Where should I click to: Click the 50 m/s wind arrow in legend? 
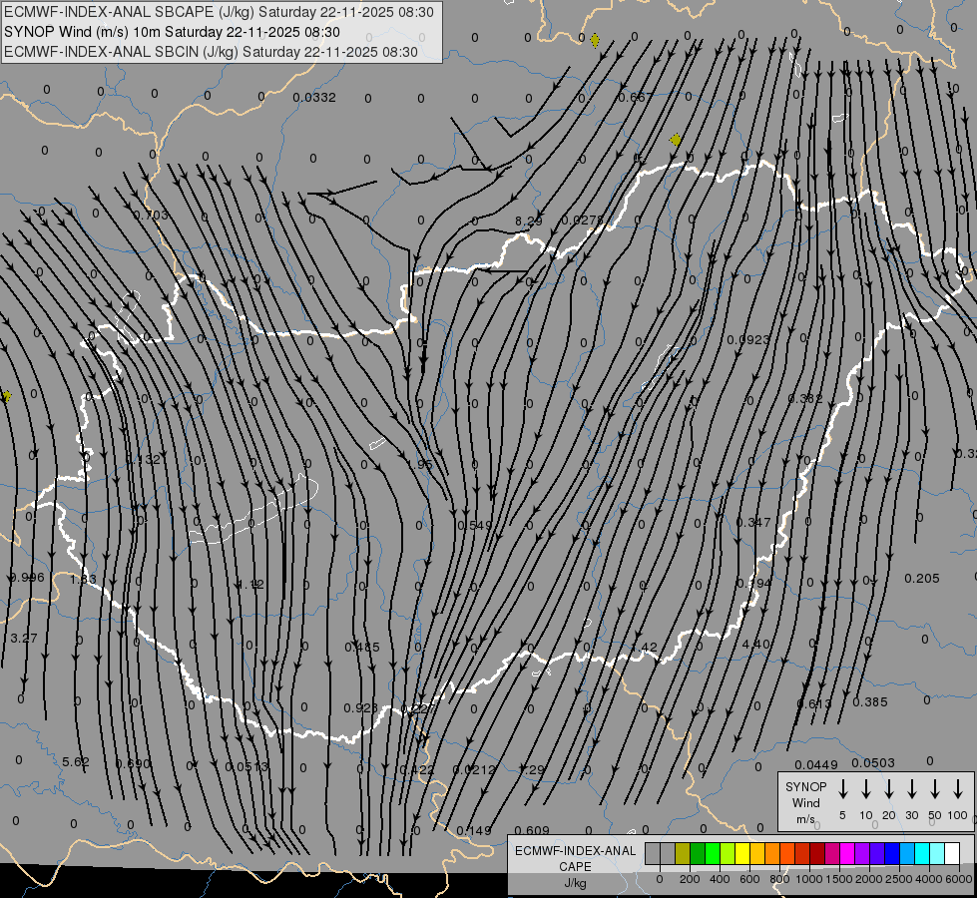935,789
